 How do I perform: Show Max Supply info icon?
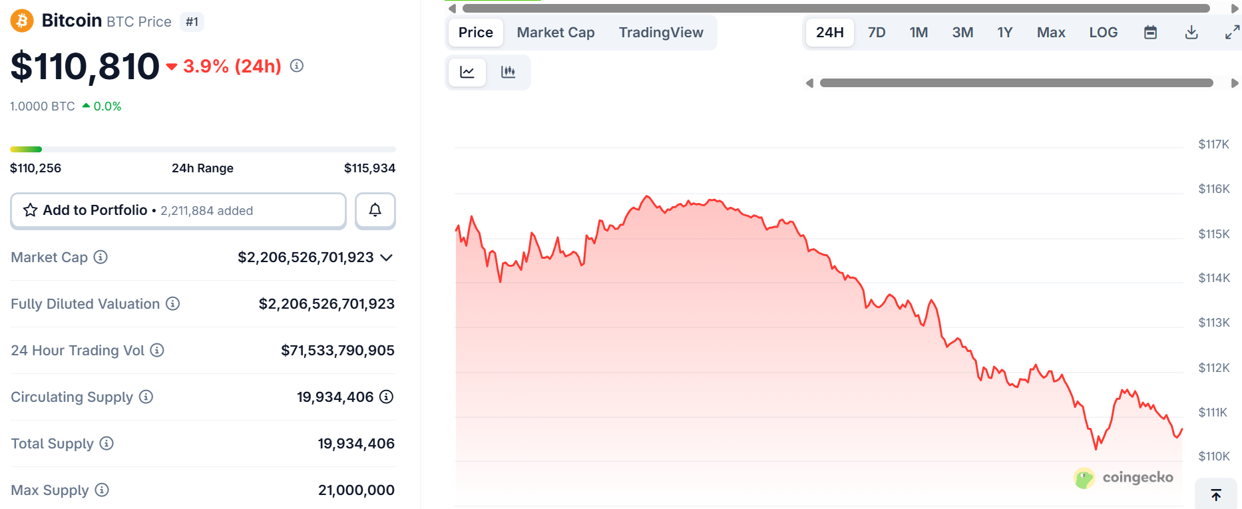coord(102,490)
